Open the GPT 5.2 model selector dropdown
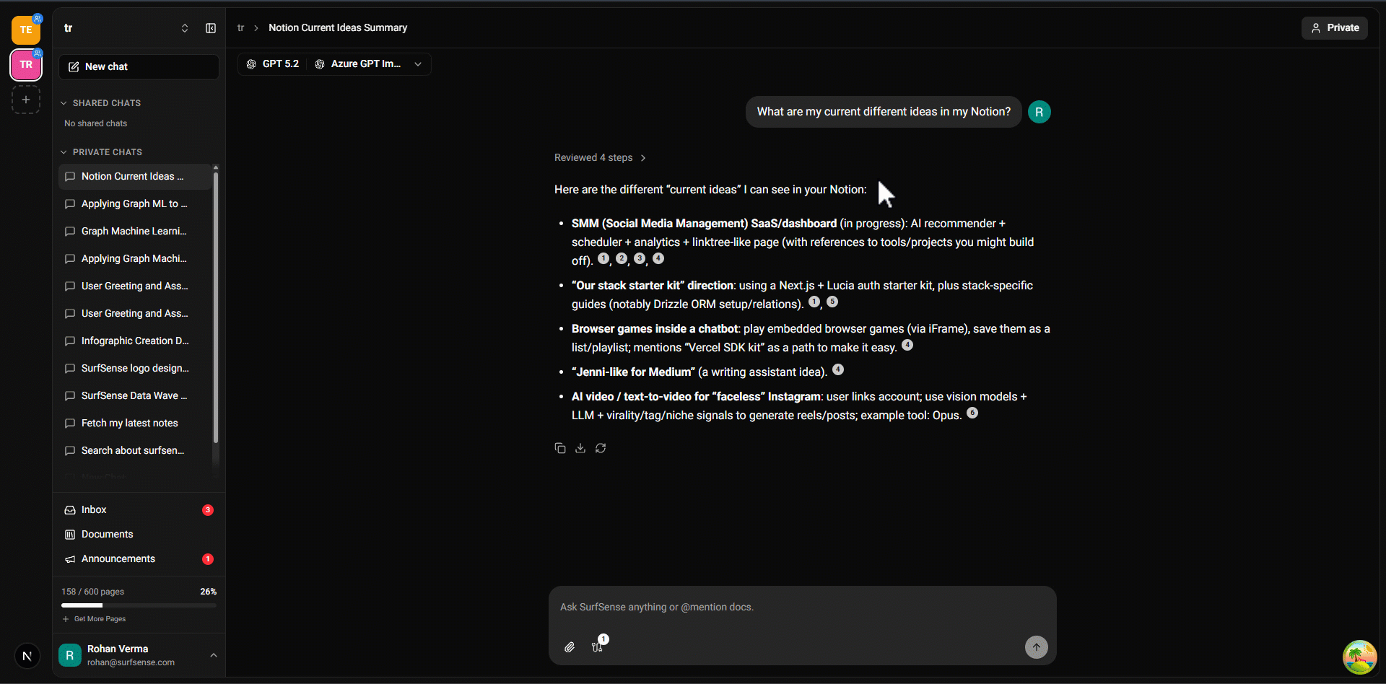 (x=334, y=64)
